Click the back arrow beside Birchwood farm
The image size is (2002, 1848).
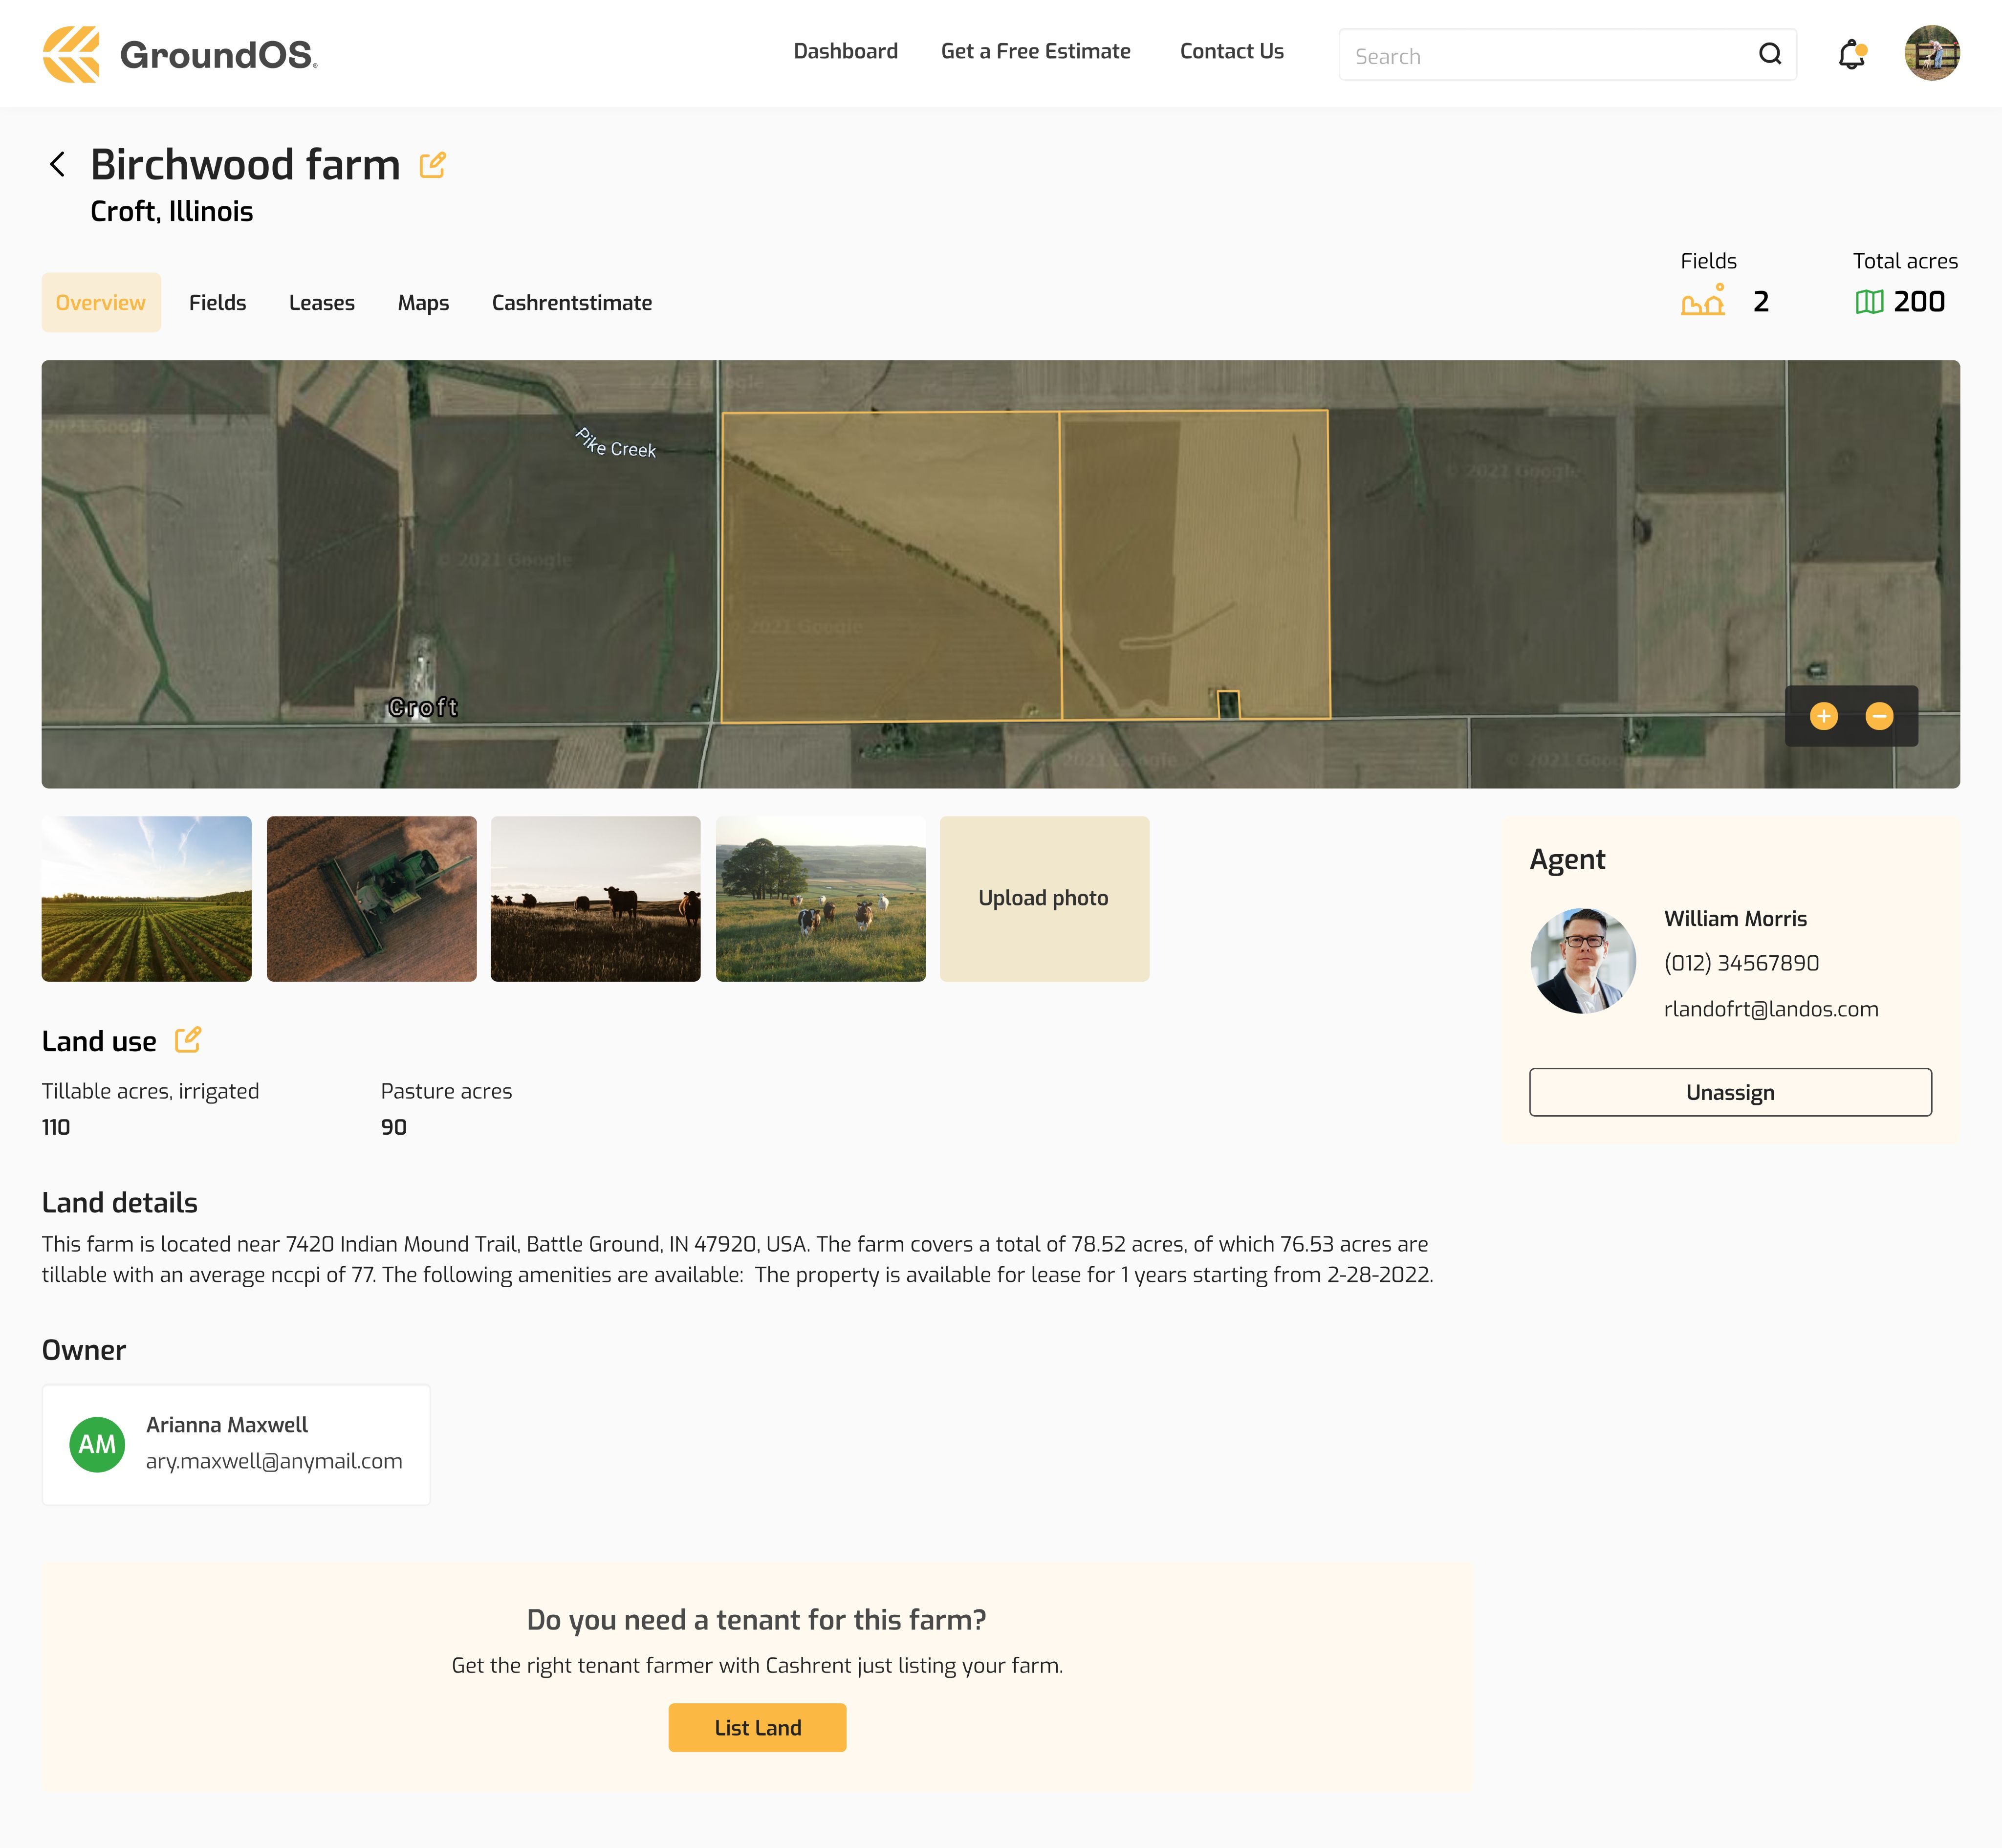coord(58,164)
